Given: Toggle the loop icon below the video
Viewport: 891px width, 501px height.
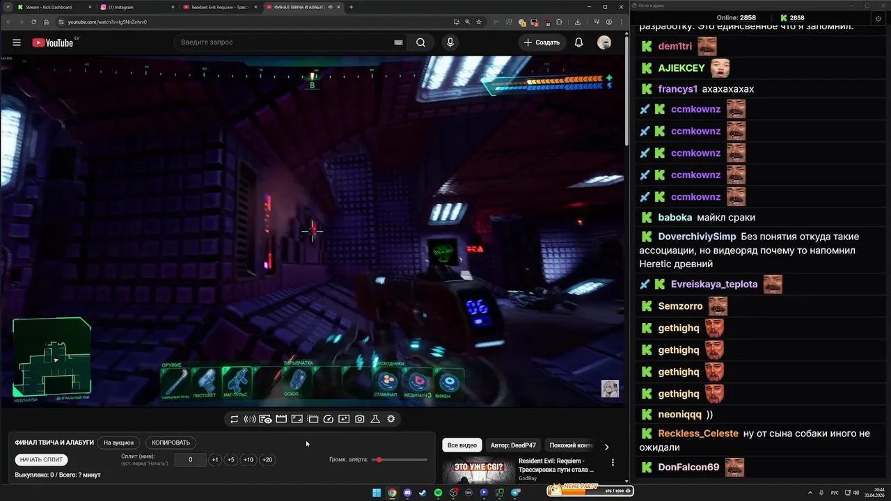Looking at the screenshot, I should click(234, 419).
